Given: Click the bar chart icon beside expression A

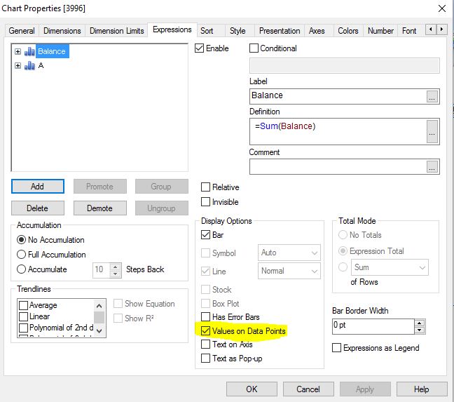Looking at the screenshot, I should [x=29, y=65].
